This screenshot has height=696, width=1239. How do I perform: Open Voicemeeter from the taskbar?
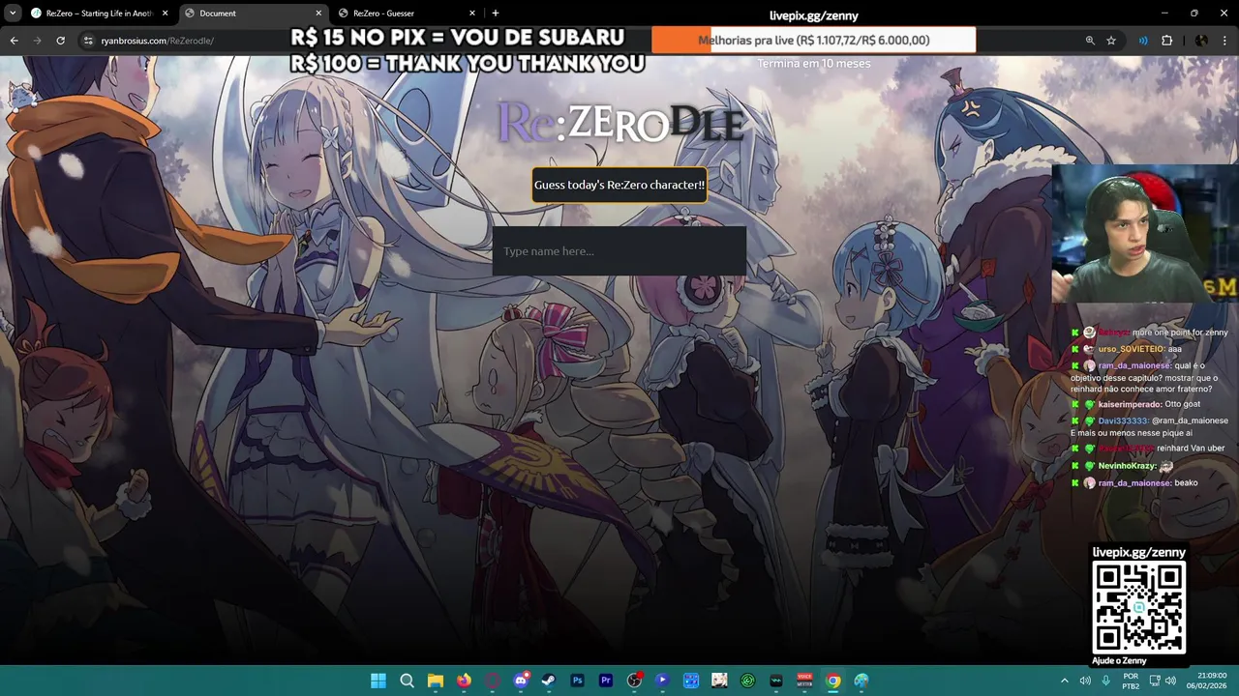pos(804,681)
